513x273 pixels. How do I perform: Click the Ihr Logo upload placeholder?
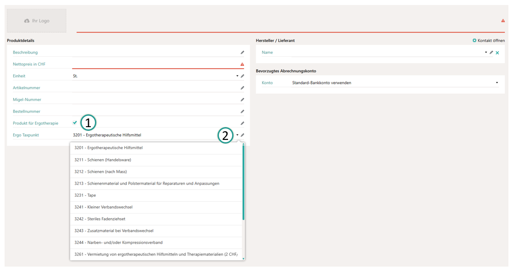[37, 21]
